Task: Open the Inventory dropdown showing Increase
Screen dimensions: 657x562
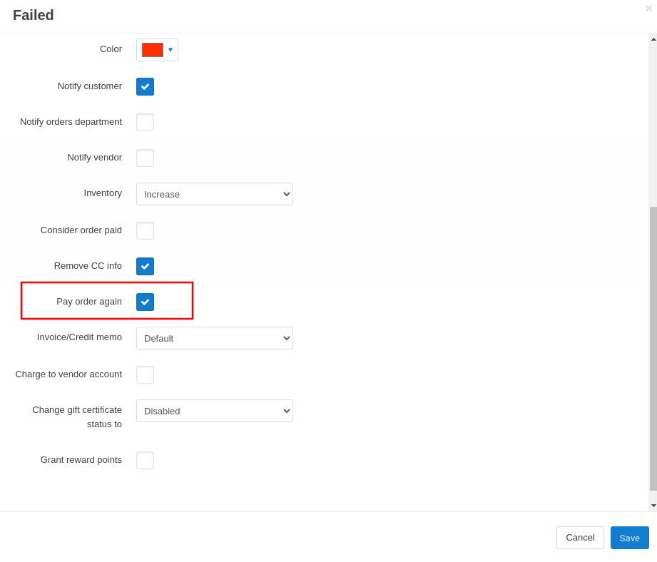Action: click(x=215, y=194)
